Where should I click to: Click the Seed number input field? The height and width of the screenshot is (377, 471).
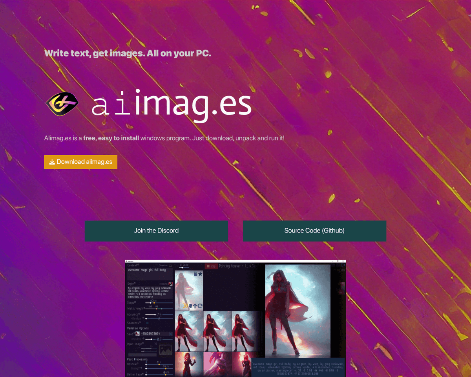(x=151, y=334)
